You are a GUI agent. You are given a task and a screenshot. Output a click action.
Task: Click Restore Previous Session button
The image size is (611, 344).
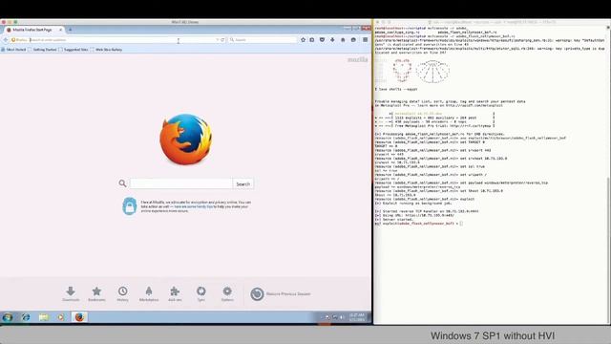pyautogui.click(x=281, y=294)
